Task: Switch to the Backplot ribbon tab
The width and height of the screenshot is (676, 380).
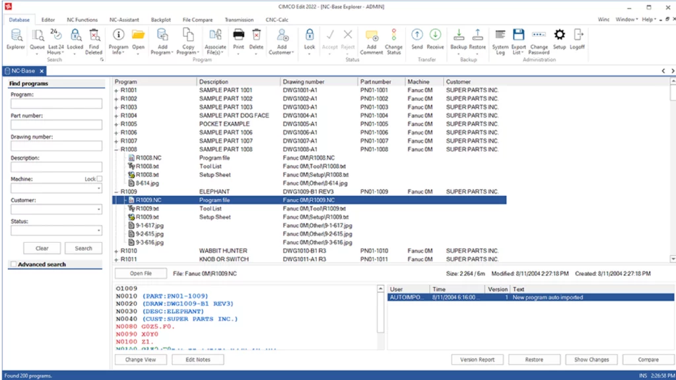Action: [x=160, y=20]
